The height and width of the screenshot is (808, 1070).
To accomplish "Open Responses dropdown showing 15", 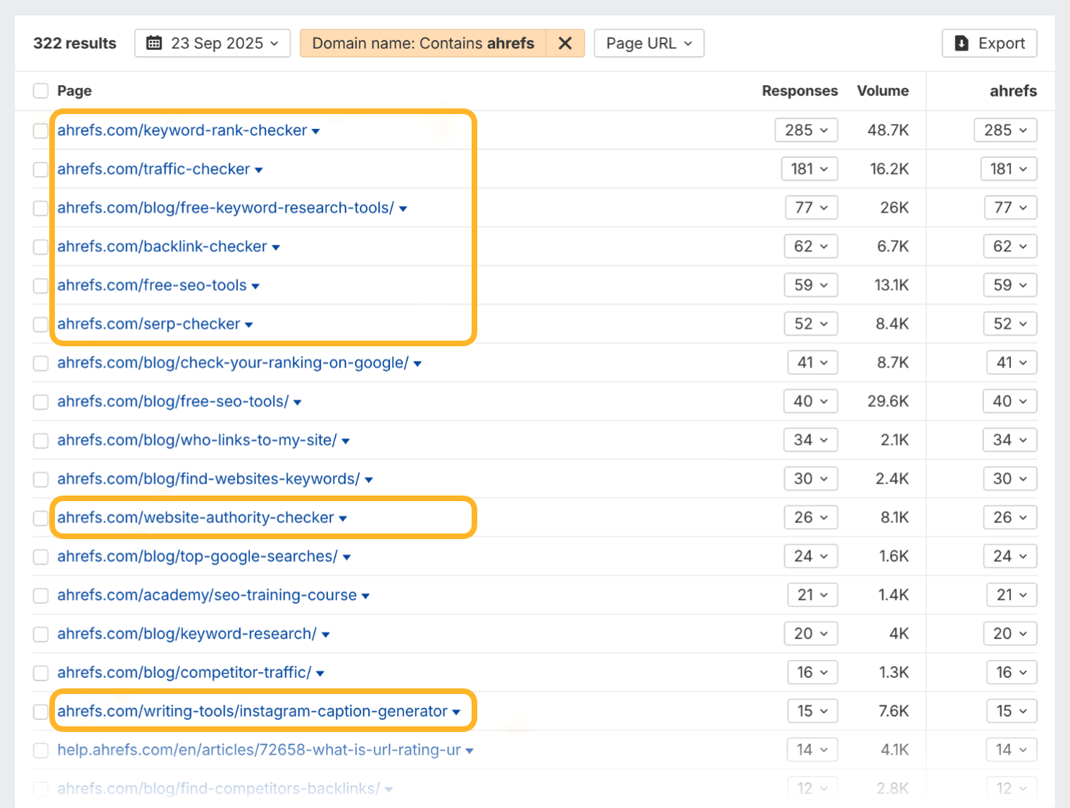I will [813, 711].
